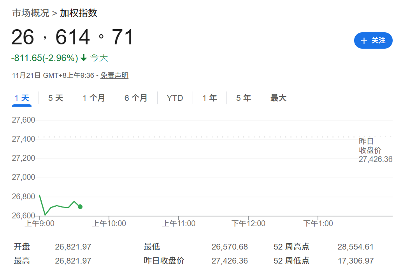Show the 1 个月 chart range
Screen dimensions: 416x269
coord(94,98)
